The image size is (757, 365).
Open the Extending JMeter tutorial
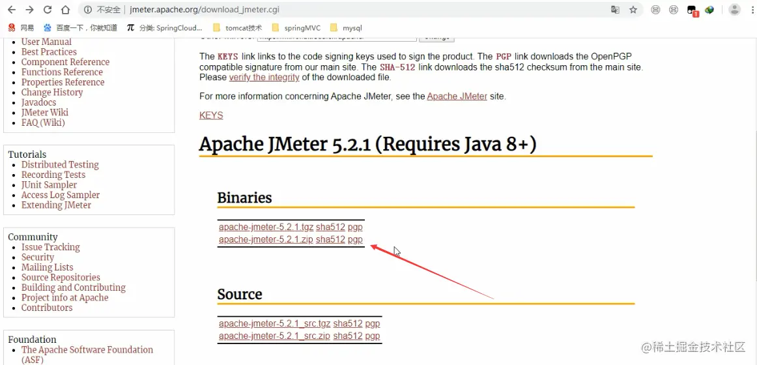pyautogui.click(x=56, y=205)
